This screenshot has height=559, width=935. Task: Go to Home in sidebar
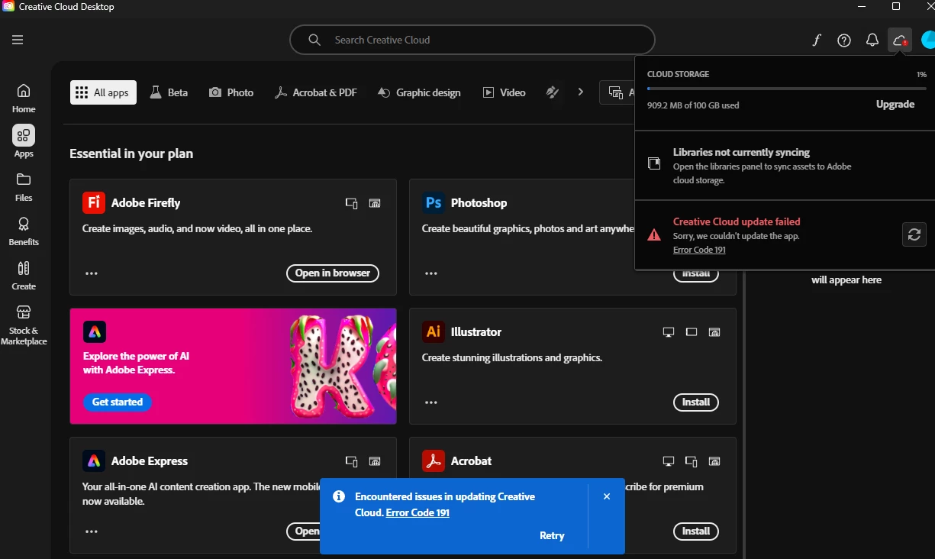(24, 98)
